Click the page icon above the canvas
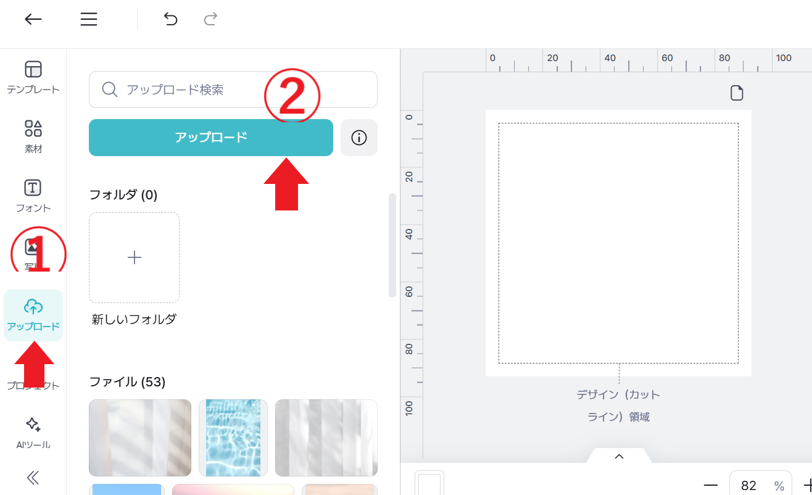812x495 pixels. (737, 93)
